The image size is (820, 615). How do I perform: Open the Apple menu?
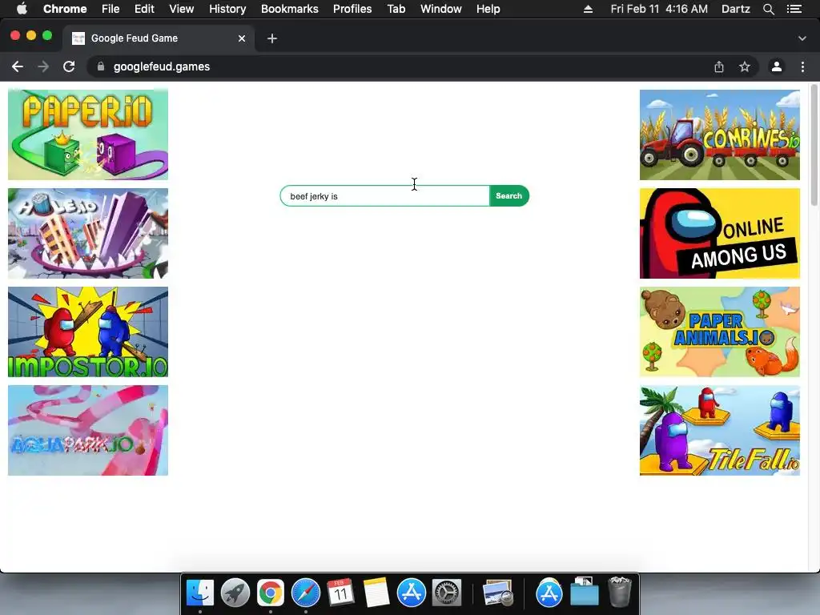pos(22,9)
